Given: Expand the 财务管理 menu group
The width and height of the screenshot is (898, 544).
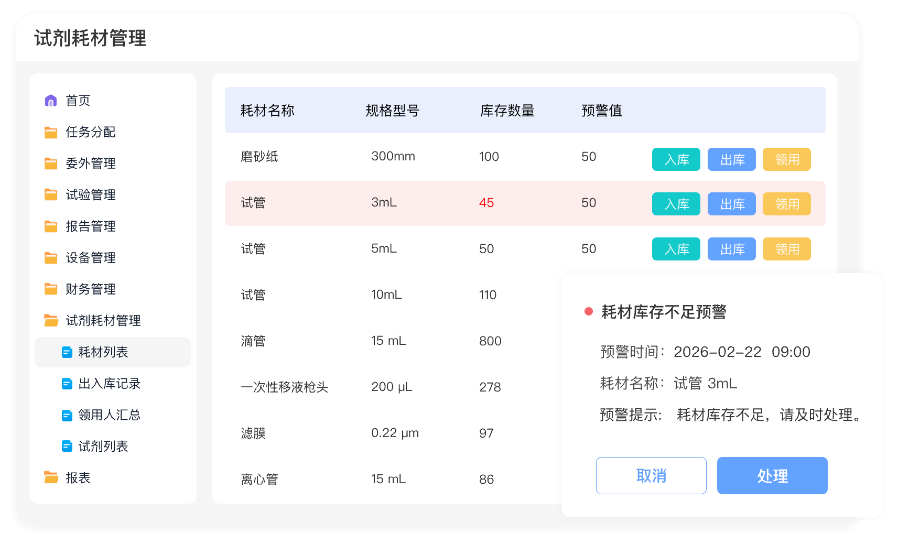Looking at the screenshot, I should coord(90,289).
